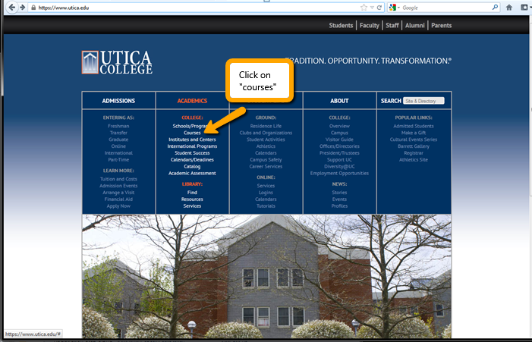Image resolution: width=532 pixels, height=342 pixels.
Task: Open Overview under About College
Action: (339, 126)
